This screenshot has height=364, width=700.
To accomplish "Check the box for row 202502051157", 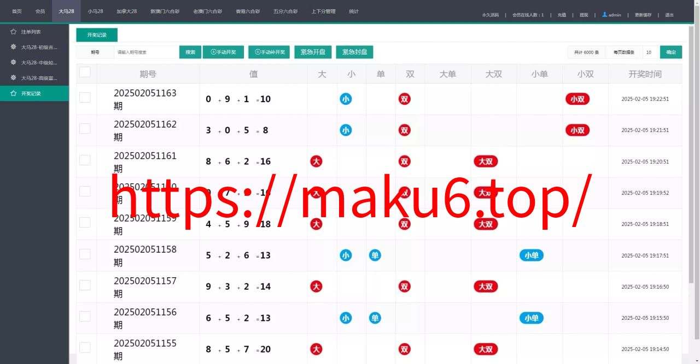I will (85, 285).
